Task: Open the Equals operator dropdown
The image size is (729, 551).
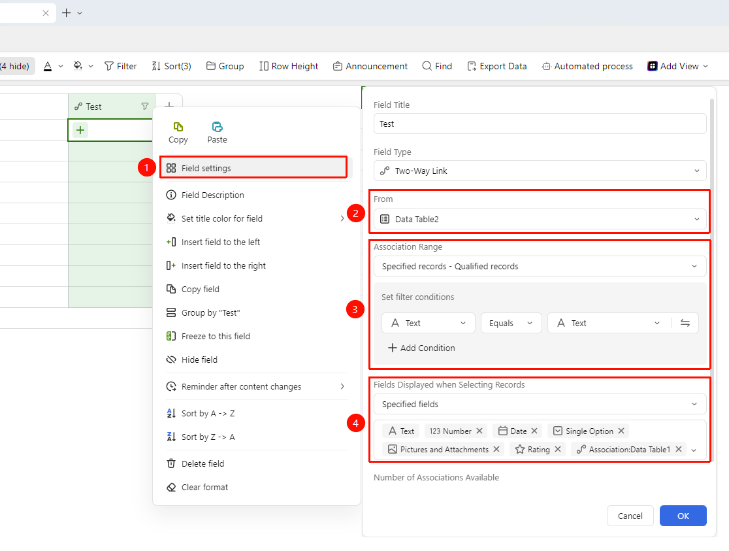Action: coord(511,323)
